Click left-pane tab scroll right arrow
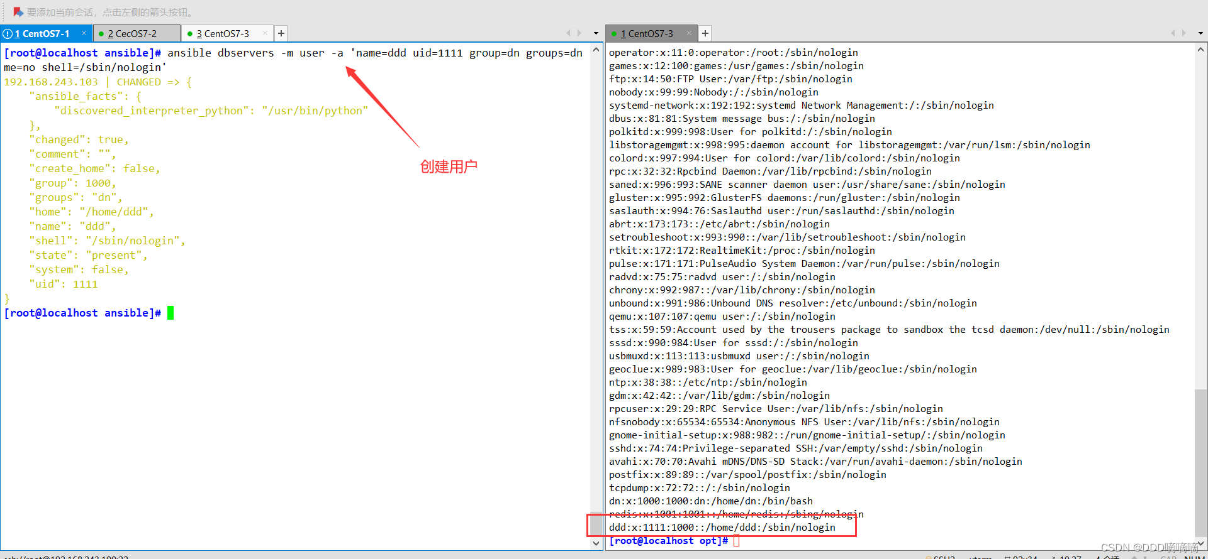Viewport: 1208px width, 559px height. (x=579, y=33)
